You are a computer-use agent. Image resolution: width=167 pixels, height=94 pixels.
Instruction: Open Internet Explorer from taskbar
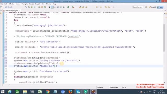(10, 92)
